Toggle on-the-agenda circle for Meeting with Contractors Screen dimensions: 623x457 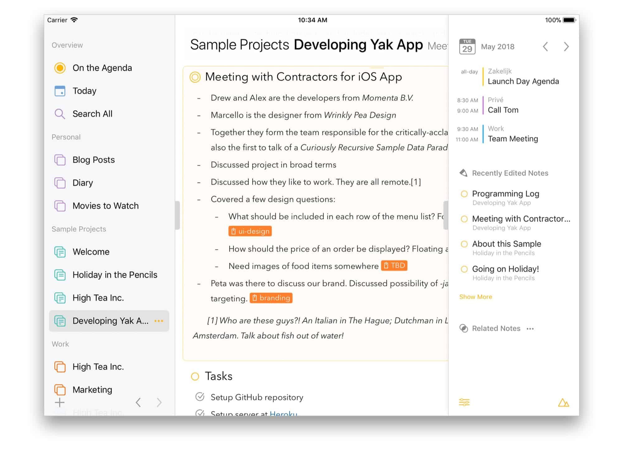pos(195,77)
